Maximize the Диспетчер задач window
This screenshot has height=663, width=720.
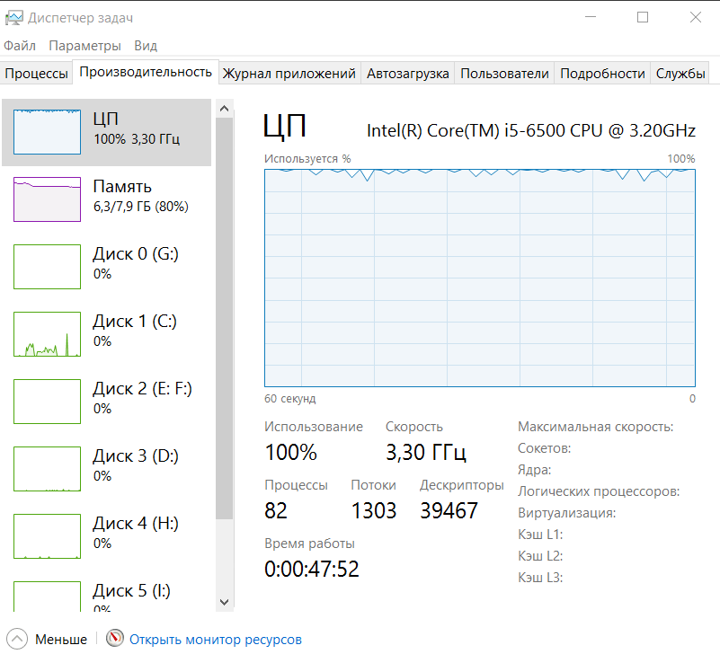click(x=643, y=17)
